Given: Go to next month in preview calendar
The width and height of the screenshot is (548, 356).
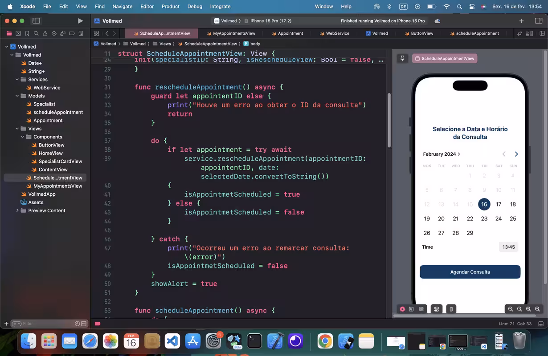Looking at the screenshot, I should 516,154.
